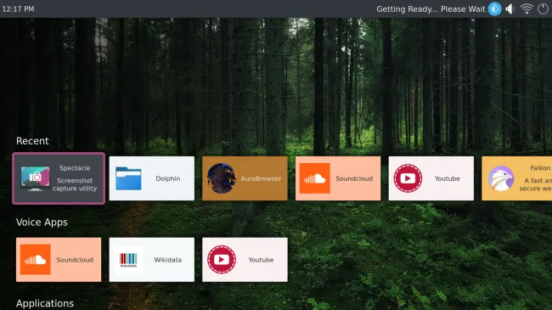The image size is (552, 310).
Task: Click the Soundcloud icon in Recent
Action: [315, 178]
